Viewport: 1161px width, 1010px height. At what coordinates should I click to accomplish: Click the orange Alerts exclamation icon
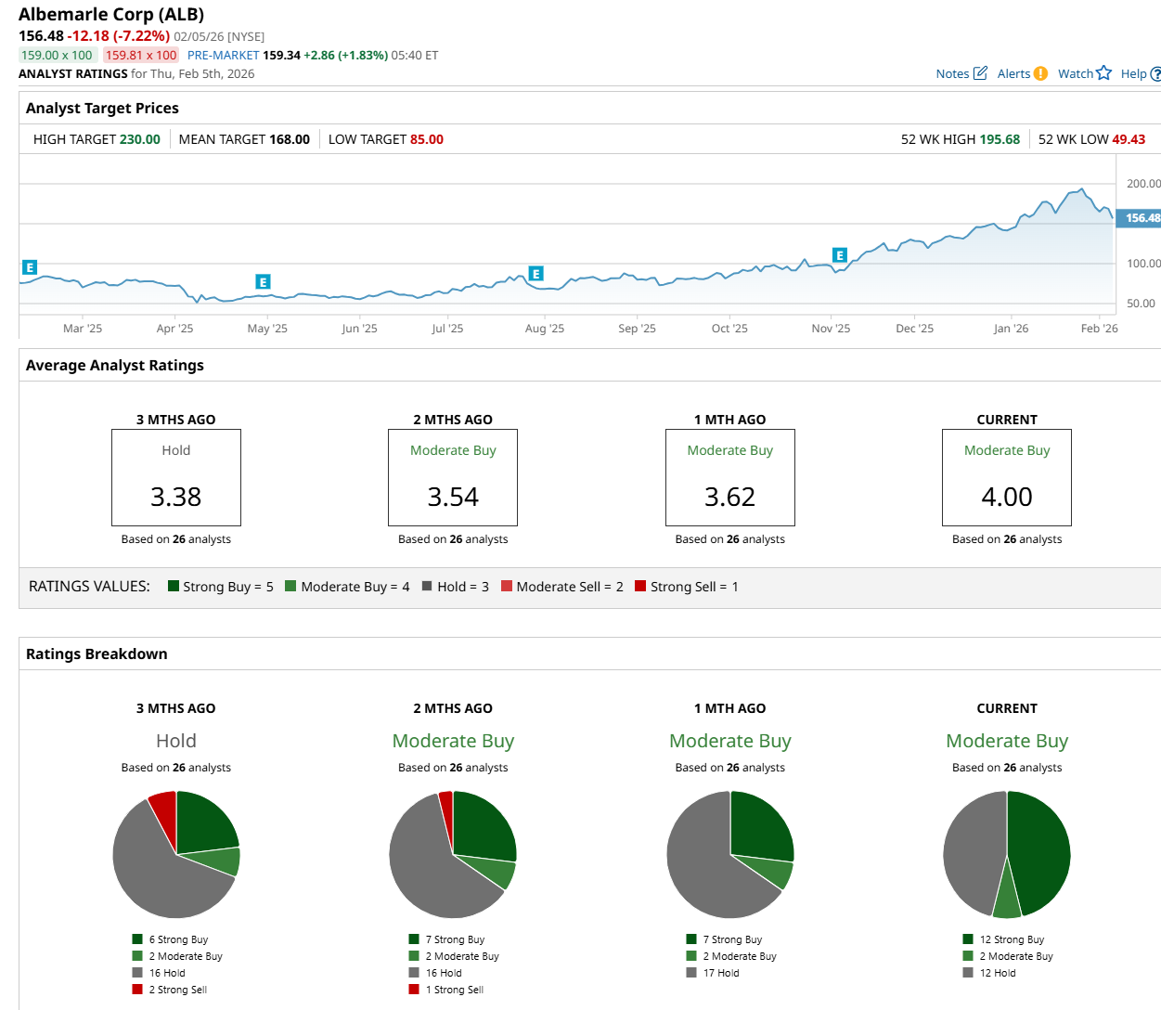(x=1040, y=73)
